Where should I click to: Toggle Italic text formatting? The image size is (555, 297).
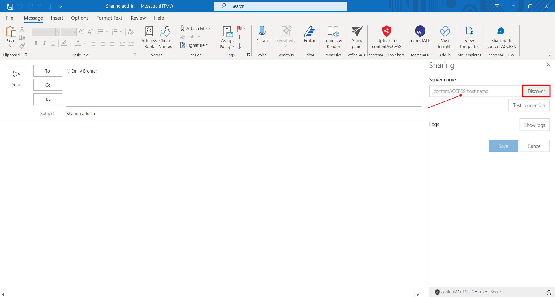tap(44, 43)
